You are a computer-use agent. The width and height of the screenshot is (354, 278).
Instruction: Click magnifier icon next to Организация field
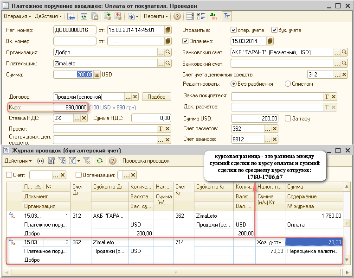169,52
